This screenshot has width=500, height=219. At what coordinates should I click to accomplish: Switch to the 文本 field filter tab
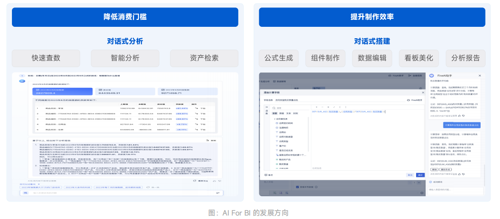click(x=288, y=114)
